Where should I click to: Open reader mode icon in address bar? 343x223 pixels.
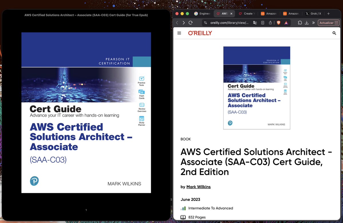263,23
